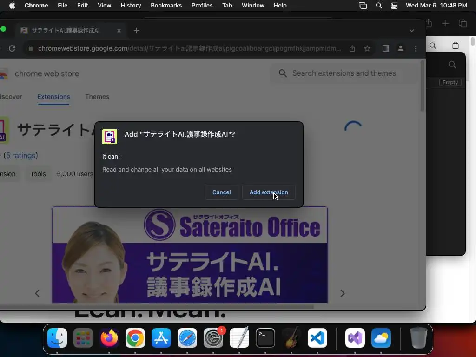Open the Sateraito Office promo image
The width and height of the screenshot is (476, 357).
(x=190, y=255)
